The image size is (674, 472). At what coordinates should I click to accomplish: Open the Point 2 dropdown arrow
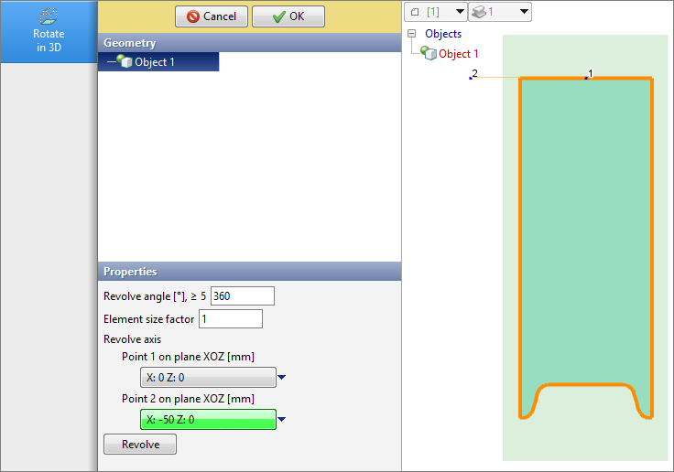coord(282,420)
